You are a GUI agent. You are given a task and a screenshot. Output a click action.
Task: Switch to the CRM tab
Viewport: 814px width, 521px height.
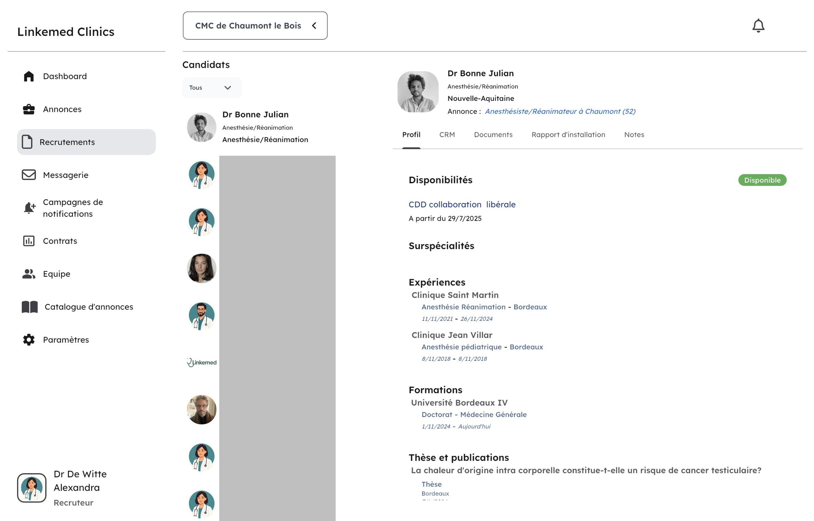(447, 134)
